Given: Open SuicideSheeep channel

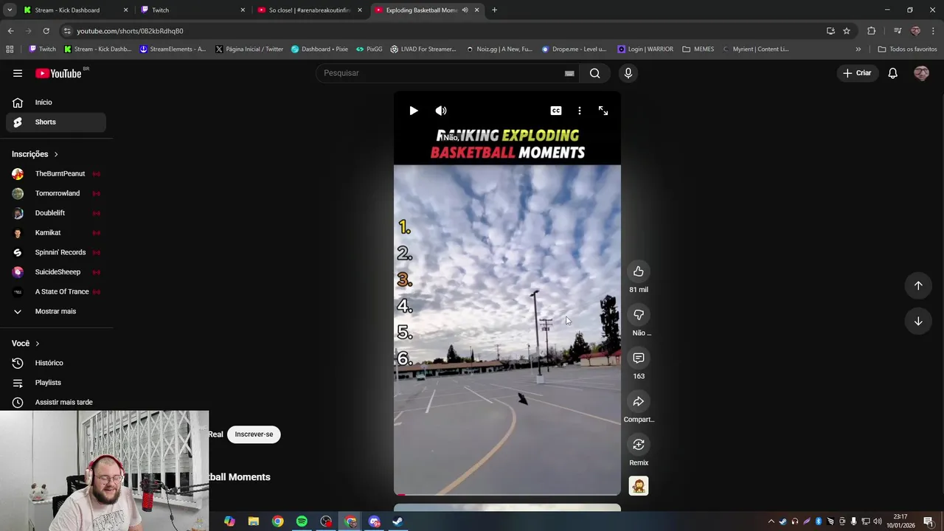Looking at the screenshot, I should pyautogui.click(x=56, y=272).
